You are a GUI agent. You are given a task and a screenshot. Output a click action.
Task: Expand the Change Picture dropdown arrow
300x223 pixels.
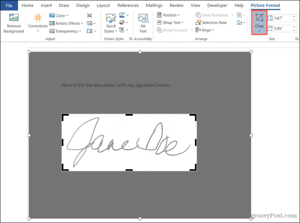[95, 23]
